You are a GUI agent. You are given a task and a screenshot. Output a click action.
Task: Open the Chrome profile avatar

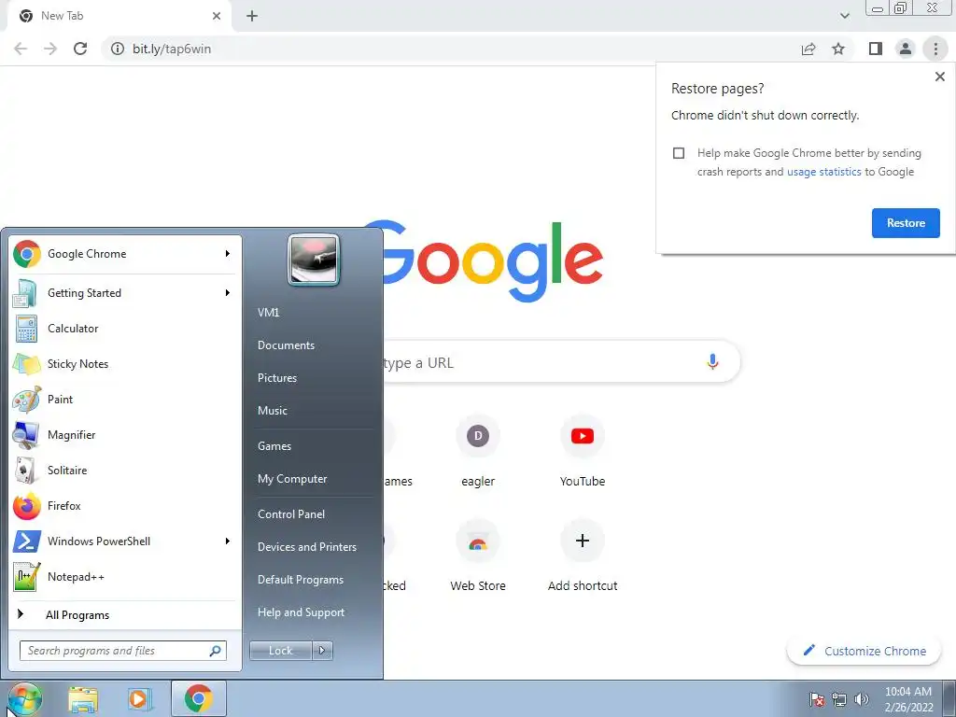point(906,49)
